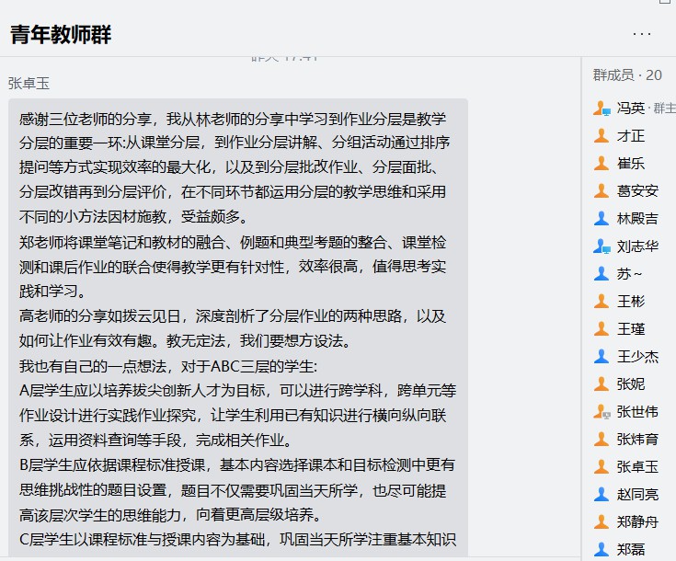Screen dimensions: 676x561
Task: Select member name 张妮 in list
Action: click(x=631, y=384)
